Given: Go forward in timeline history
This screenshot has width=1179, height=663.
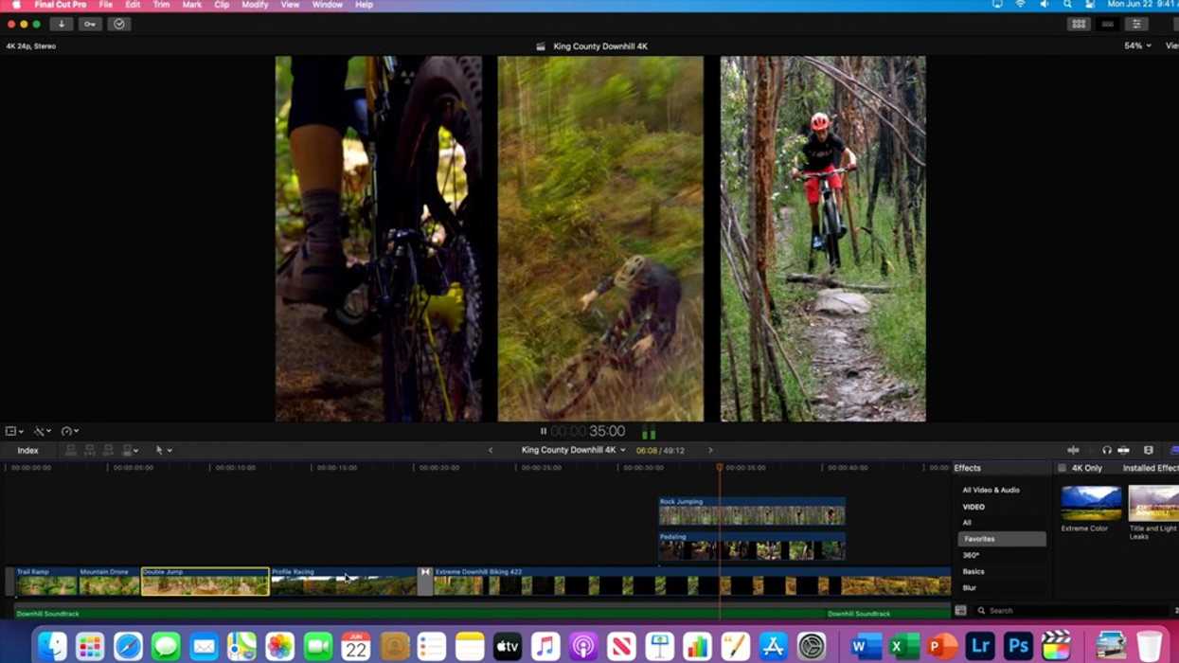Looking at the screenshot, I should click(x=710, y=451).
